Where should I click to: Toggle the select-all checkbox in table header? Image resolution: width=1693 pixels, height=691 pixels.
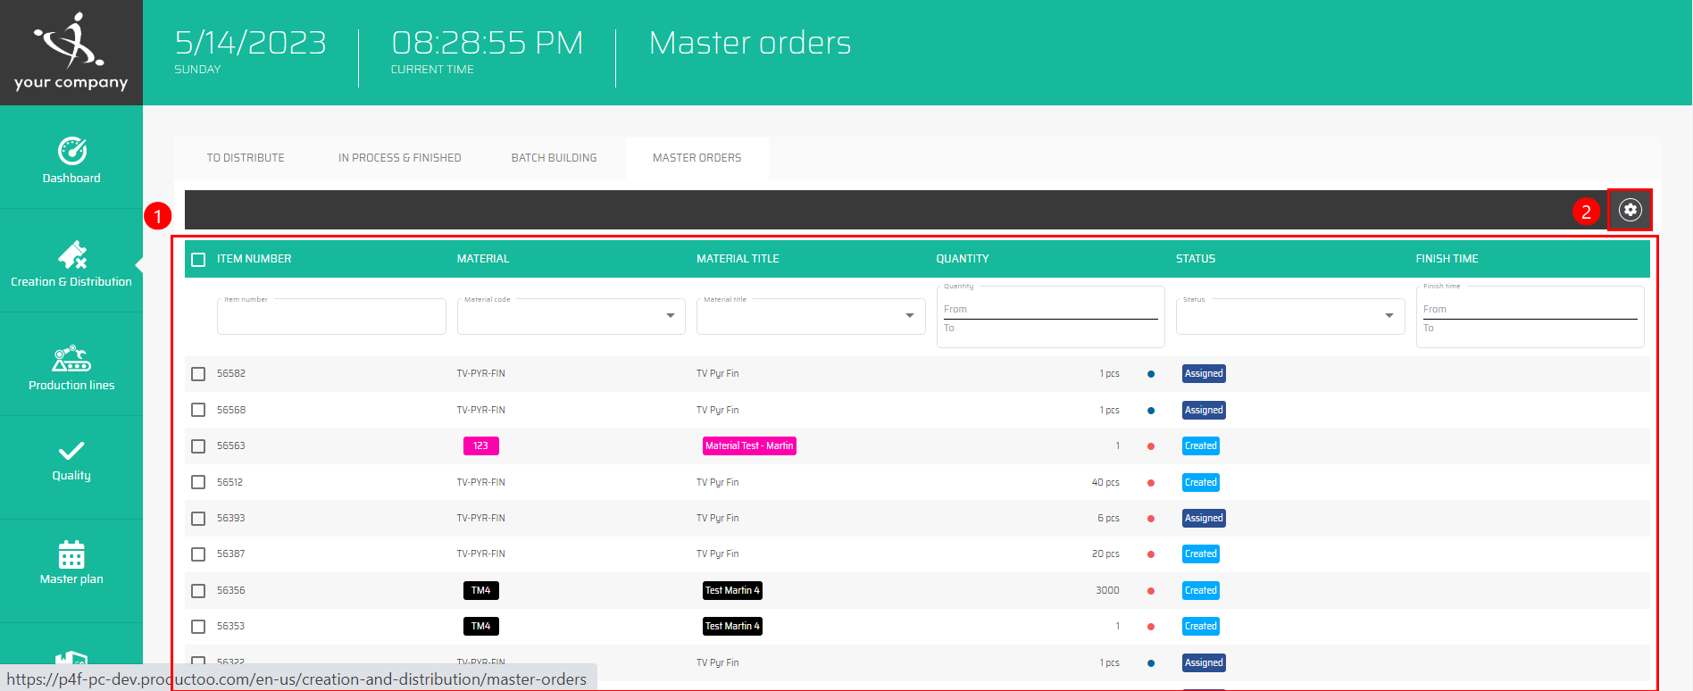(x=198, y=260)
